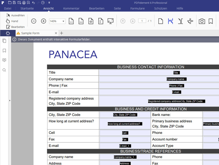
Task: Open the Seite ribbon tab
Action: [117, 8]
